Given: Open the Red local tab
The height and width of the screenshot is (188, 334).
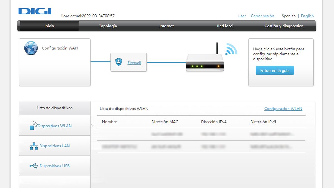Looking at the screenshot, I should coord(225,26).
